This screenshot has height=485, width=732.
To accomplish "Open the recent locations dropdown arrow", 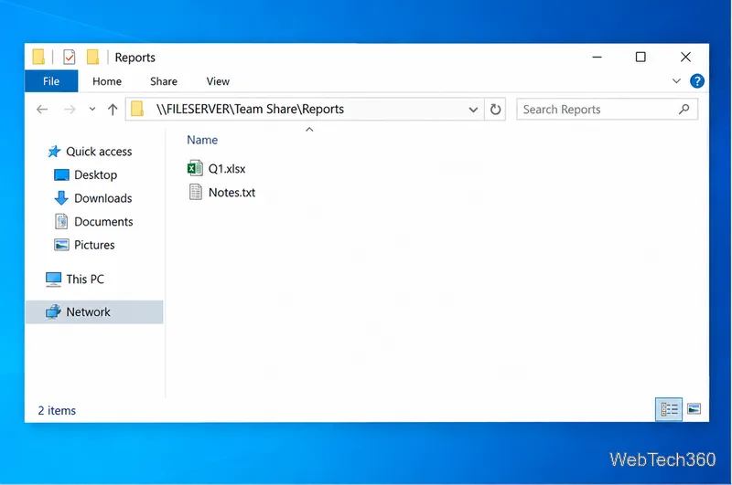I will point(92,110).
